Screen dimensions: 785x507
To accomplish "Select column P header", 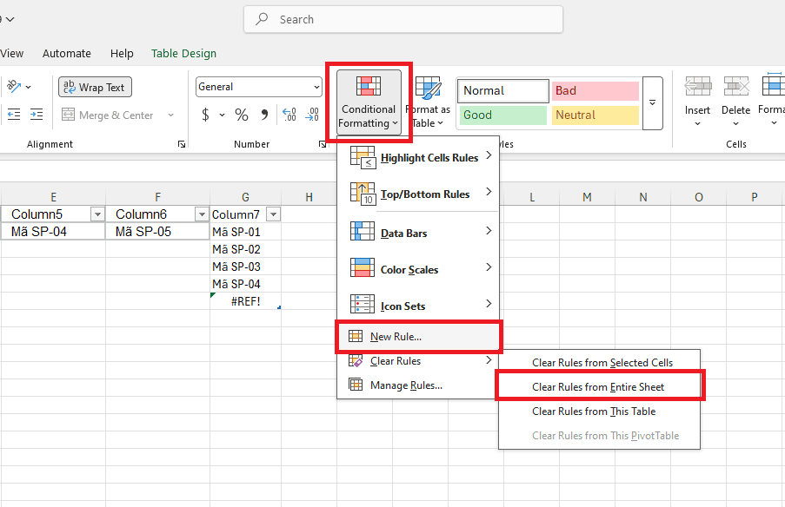I will pyautogui.click(x=754, y=197).
